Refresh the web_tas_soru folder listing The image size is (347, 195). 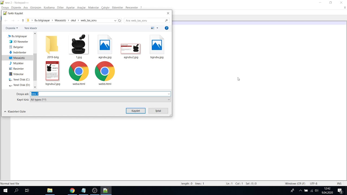(120, 21)
